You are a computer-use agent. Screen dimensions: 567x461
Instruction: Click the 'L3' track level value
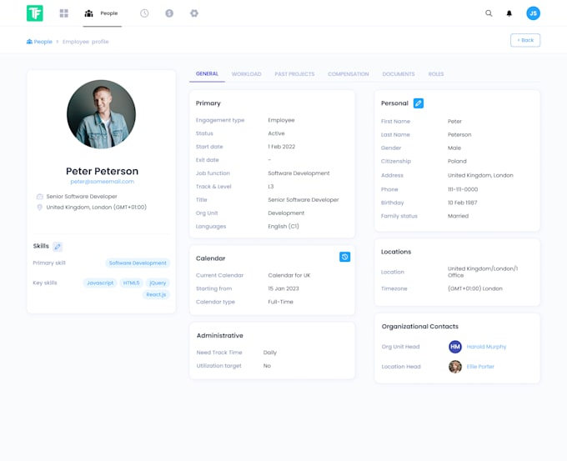271,187
